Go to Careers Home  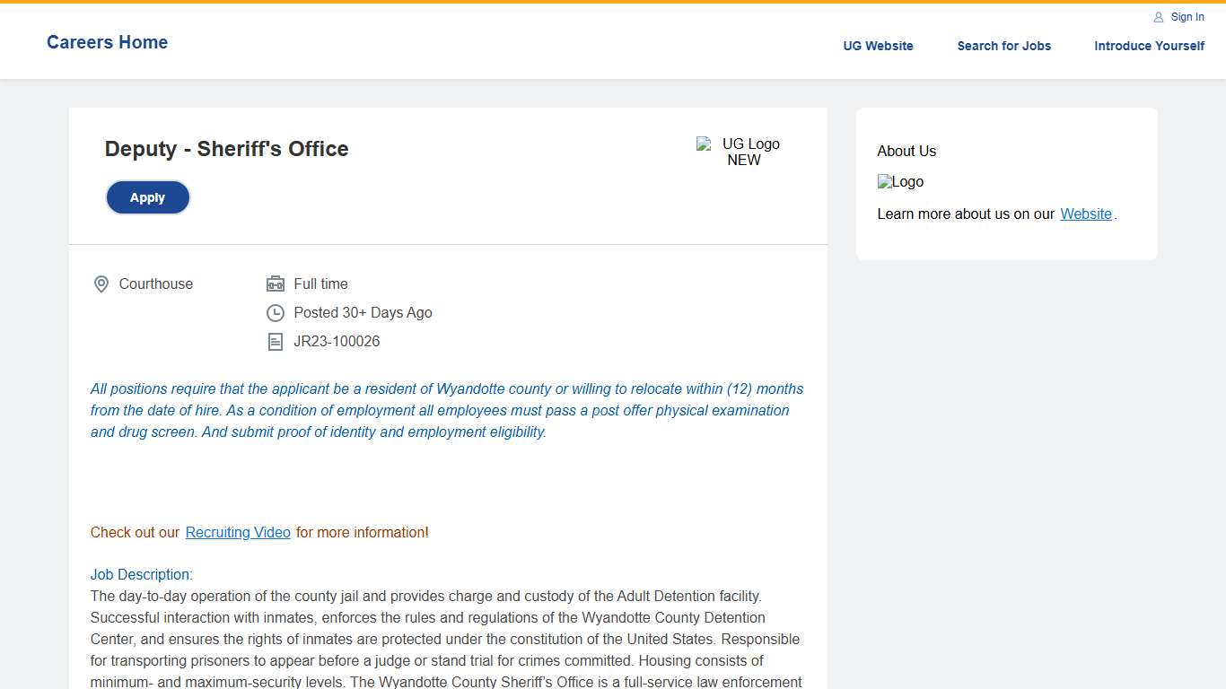pos(107,42)
